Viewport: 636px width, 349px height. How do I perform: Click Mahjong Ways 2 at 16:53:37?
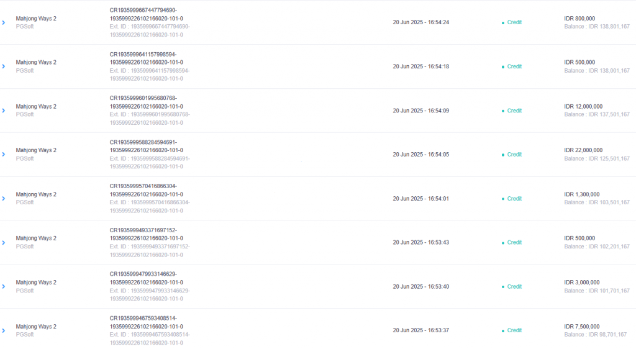coord(36,326)
